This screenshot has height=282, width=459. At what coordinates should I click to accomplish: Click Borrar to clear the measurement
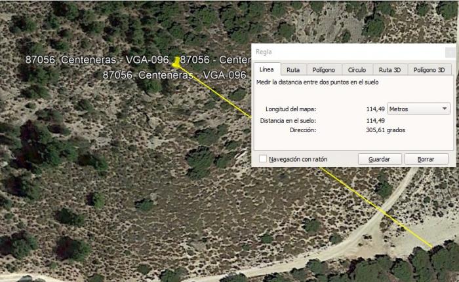click(426, 159)
